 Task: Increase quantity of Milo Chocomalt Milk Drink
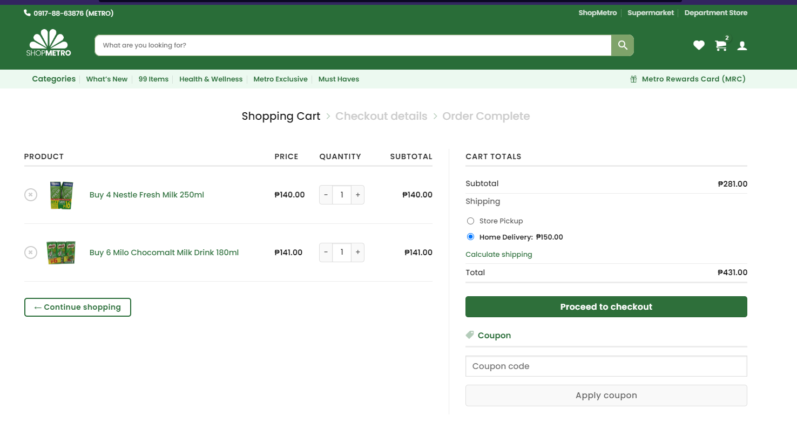click(357, 253)
